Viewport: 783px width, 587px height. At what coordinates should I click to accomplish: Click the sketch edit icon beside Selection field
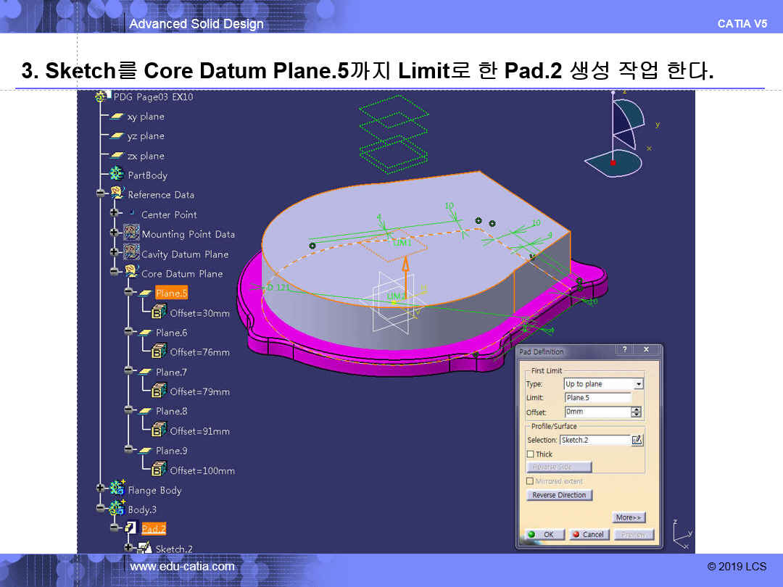637,440
